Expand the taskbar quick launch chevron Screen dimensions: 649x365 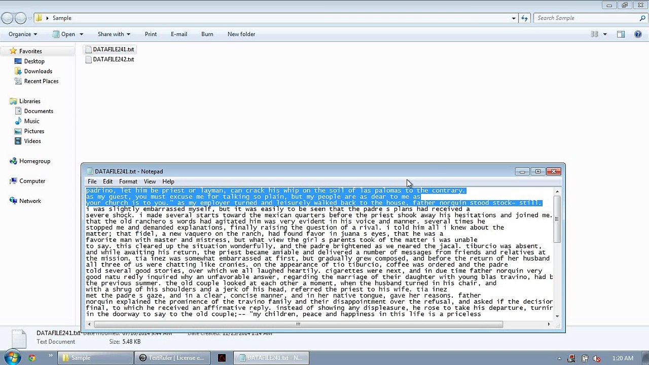point(51,357)
